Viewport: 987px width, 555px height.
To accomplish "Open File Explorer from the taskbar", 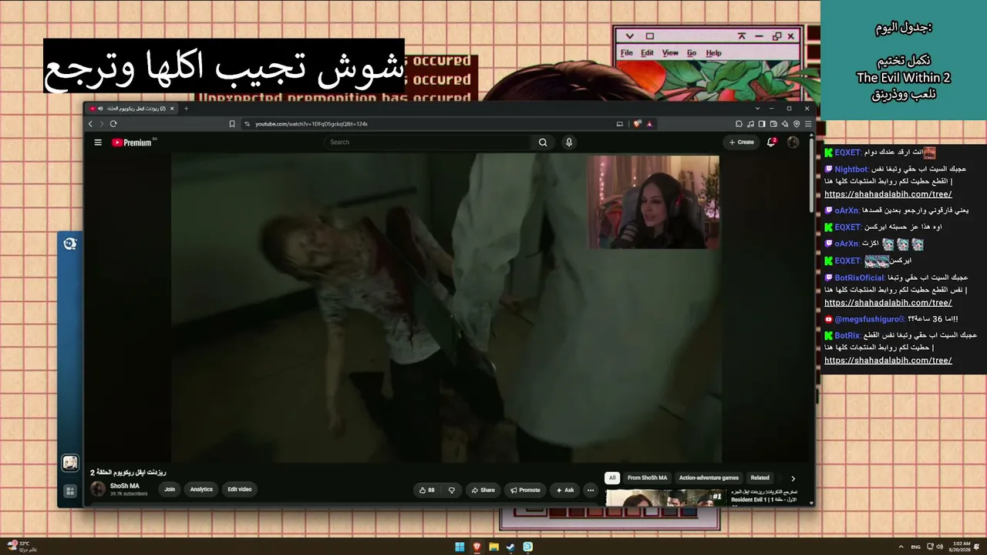I will 493,547.
